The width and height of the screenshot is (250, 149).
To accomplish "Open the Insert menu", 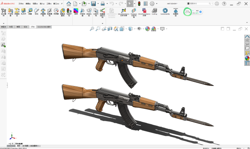I will [x=42, y=4].
